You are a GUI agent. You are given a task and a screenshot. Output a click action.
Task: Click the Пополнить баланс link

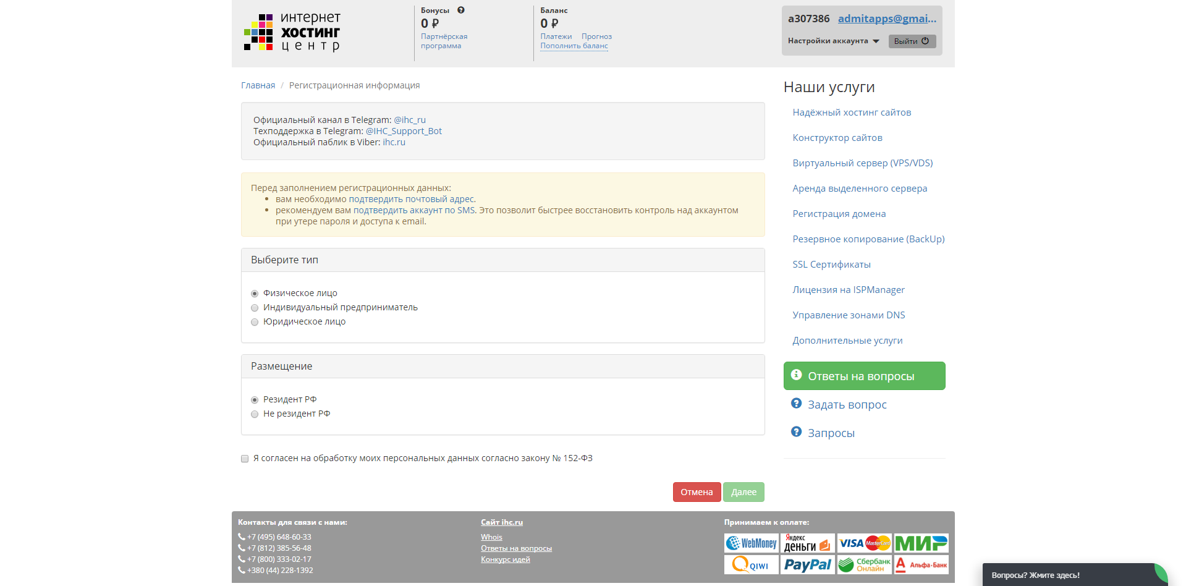(574, 46)
